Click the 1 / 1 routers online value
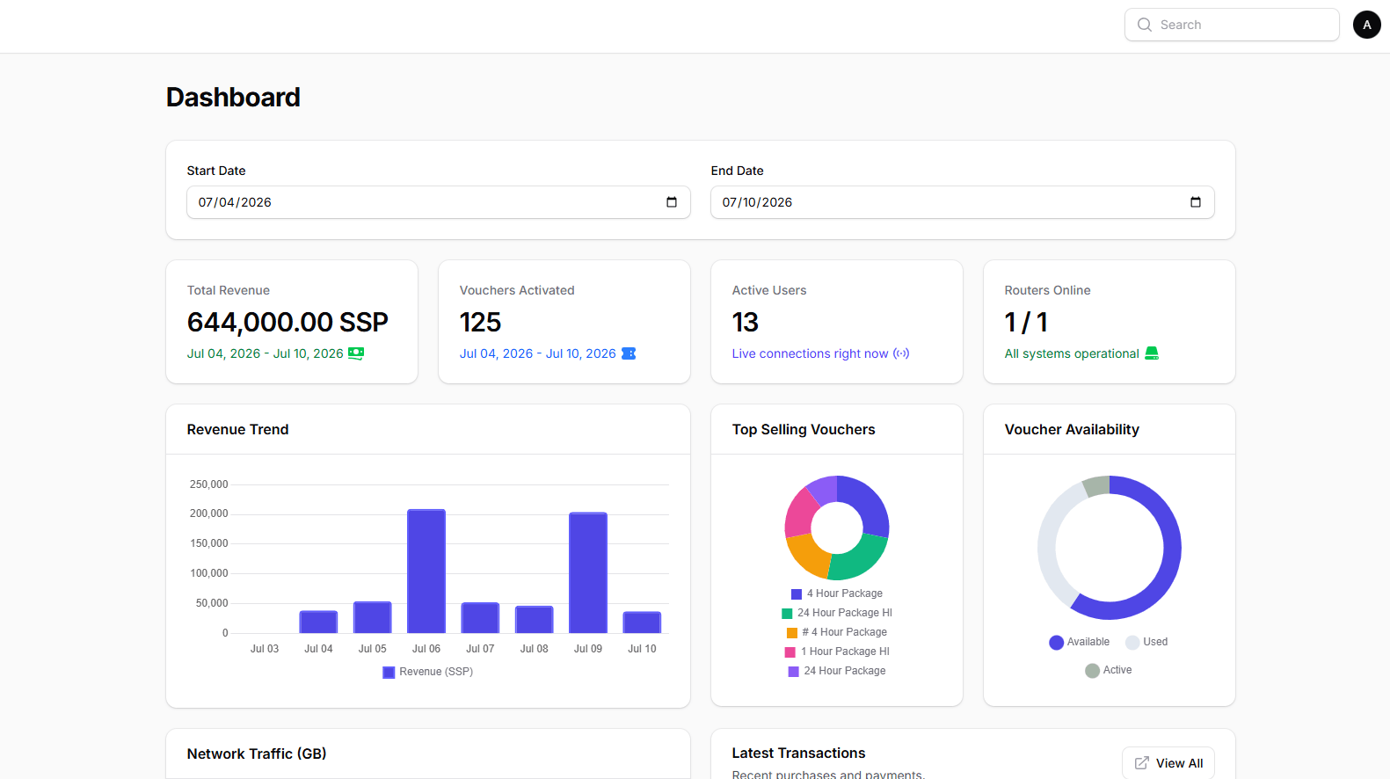Viewport: 1390px width, 779px height. click(x=1026, y=323)
